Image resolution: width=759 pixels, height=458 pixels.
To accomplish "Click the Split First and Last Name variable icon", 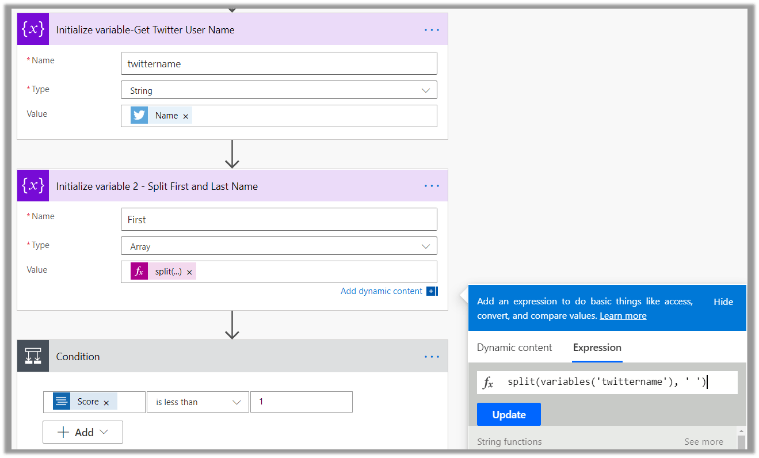I will tap(33, 185).
